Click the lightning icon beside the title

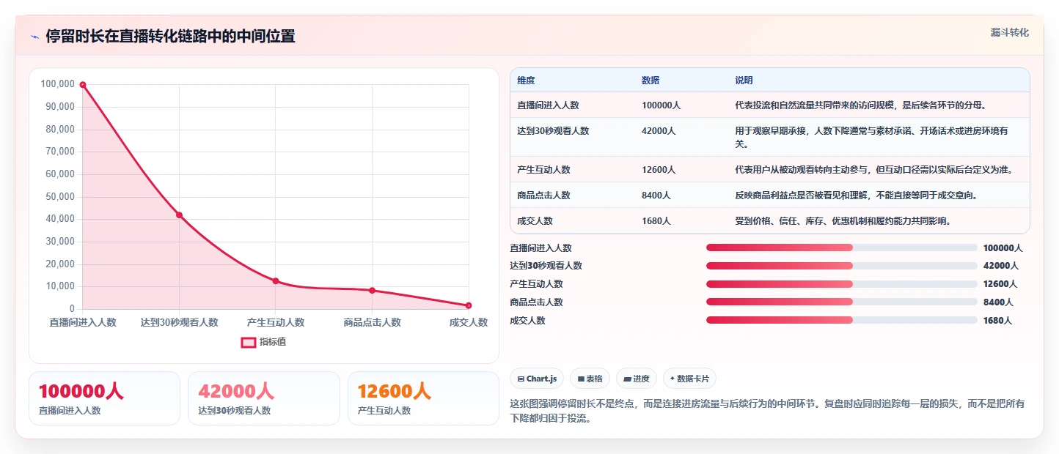tap(34, 37)
